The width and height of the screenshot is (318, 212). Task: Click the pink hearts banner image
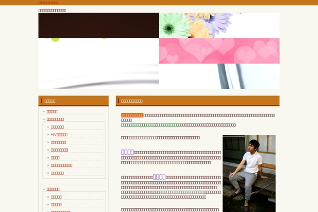[x=219, y=51]
